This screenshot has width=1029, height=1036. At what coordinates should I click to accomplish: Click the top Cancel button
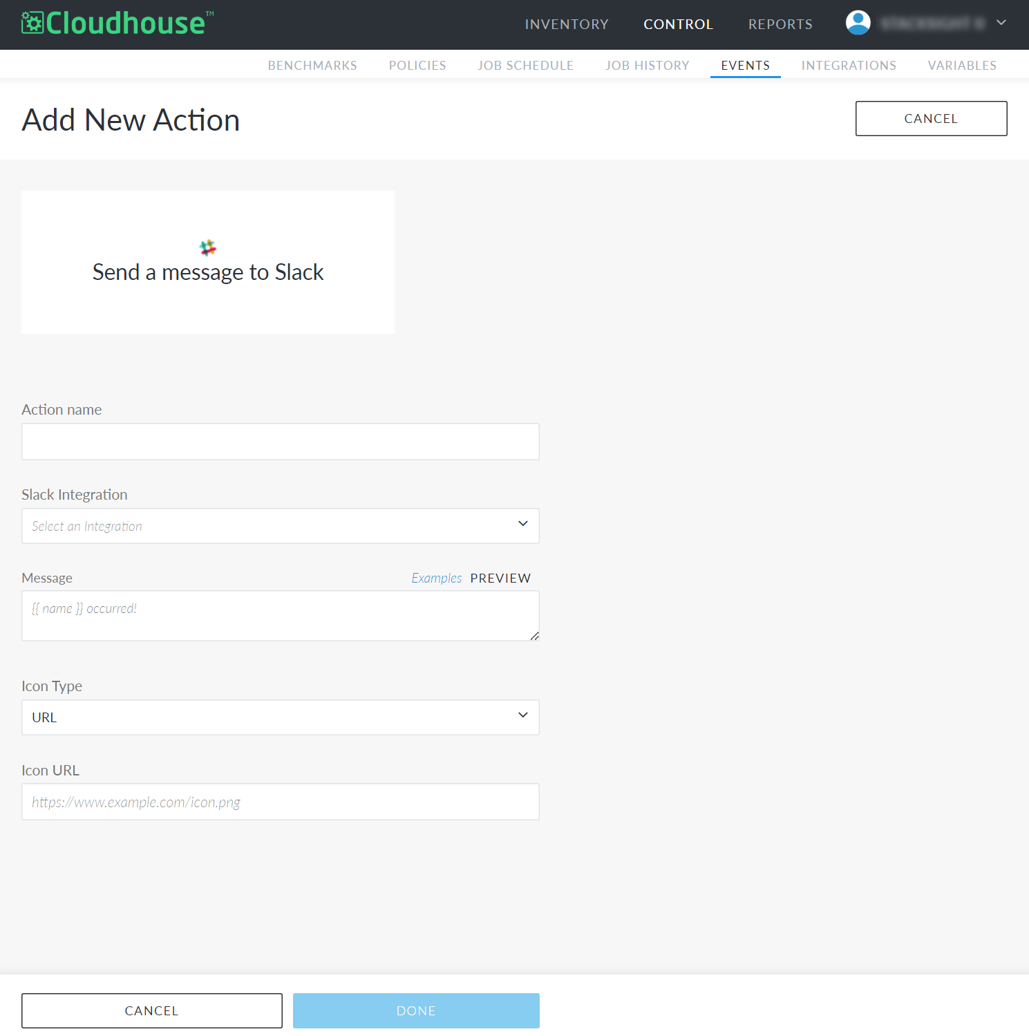click(x=931, y=118)
